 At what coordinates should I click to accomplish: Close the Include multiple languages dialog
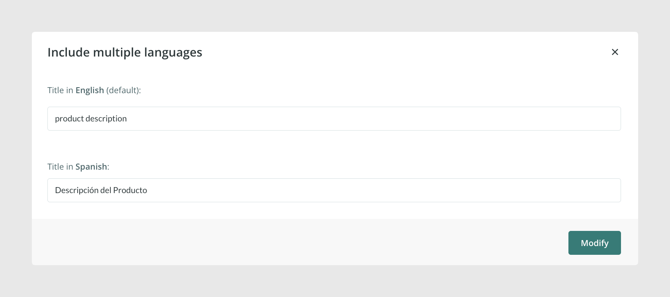pyautogui.click(x=615, y=52)
